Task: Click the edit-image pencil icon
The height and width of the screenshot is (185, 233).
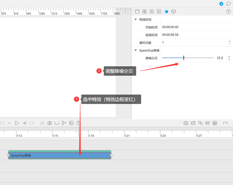Action: tap(193, 123)
